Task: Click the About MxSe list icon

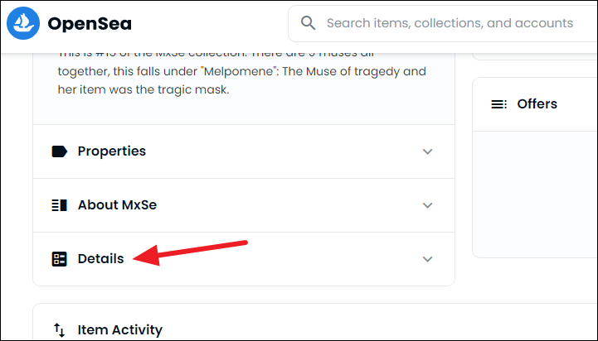Action: pyautogui.click(x=59, y=205)
